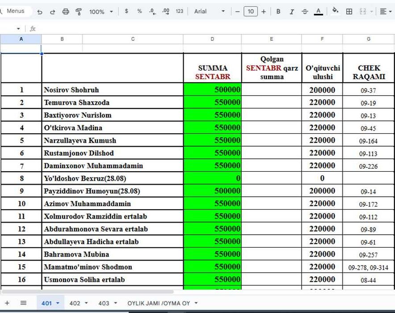Viewport: 395px width, 313px height.
Task: Click the Redo arrow icon
Action: pos(52,12)
